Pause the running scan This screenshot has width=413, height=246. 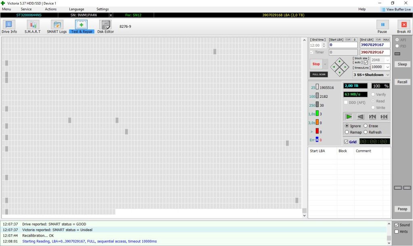(x=382, y=27)
